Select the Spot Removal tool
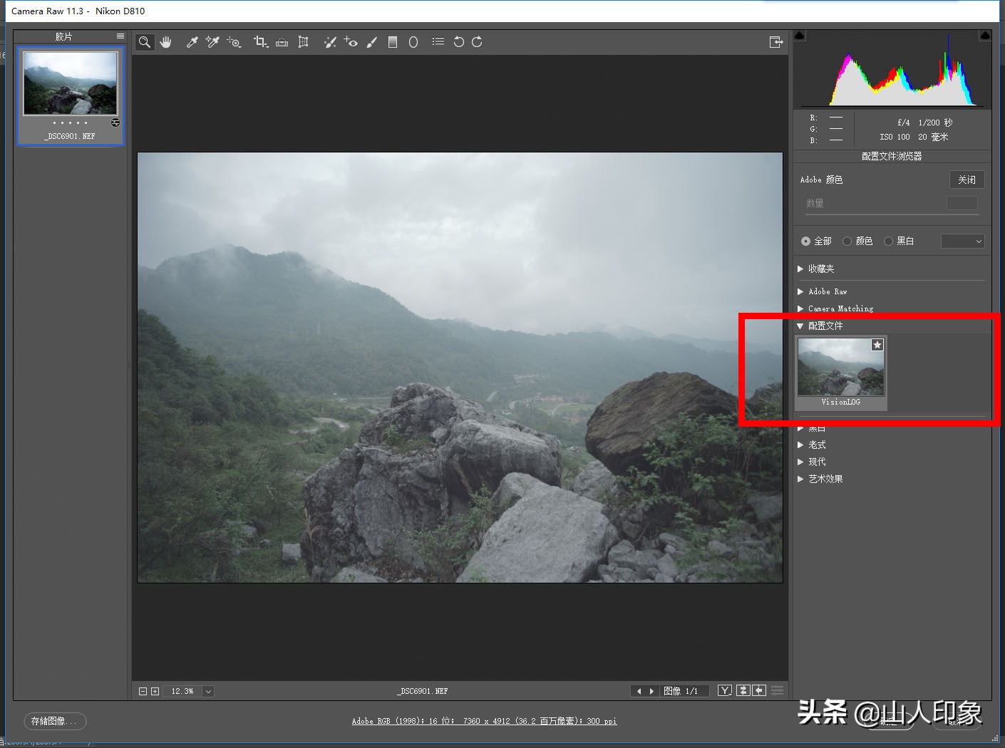Viewport: 1005px width, 748px height. coord(329,42)
